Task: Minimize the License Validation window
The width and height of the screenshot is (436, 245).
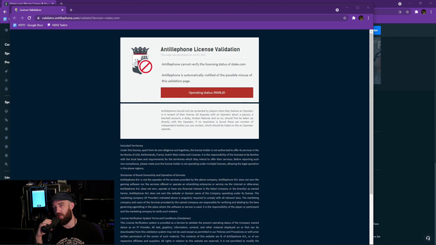Action: (347, 7)
